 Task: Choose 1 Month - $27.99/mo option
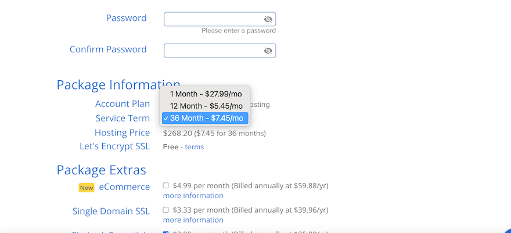pyautogui.click(x=206, y=94)
